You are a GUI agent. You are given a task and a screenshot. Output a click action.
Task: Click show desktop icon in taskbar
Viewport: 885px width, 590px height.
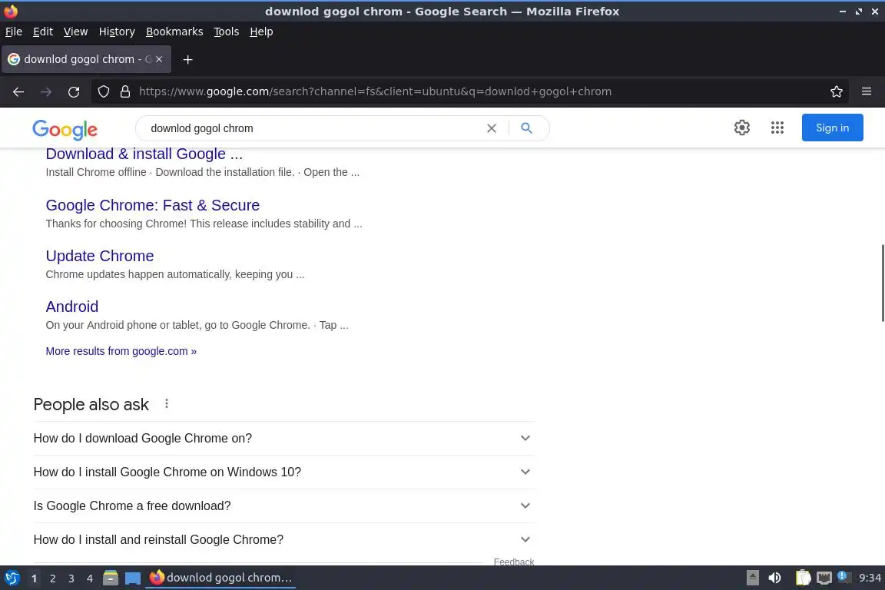click(133, 578)
